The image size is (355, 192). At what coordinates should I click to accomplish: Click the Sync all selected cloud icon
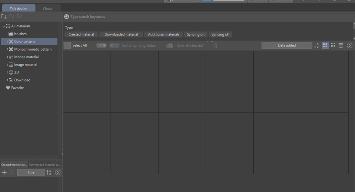coord(170,45)
